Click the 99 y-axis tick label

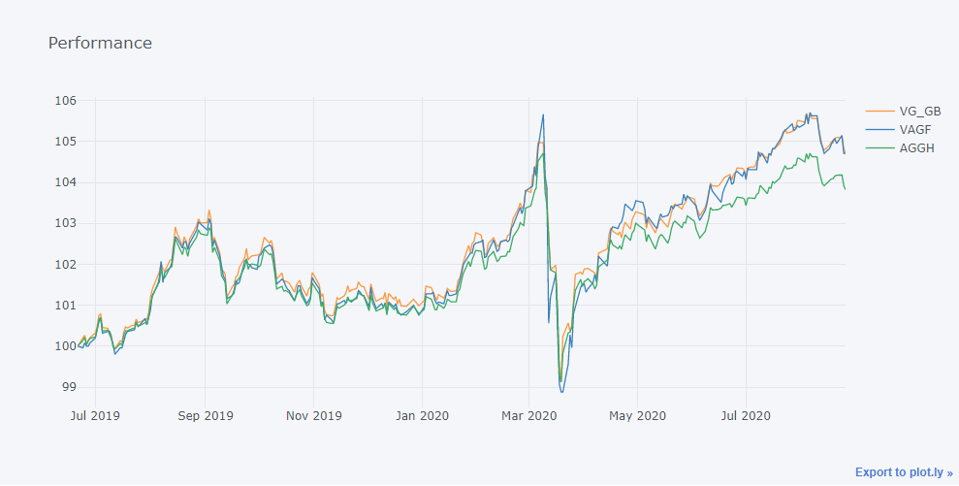coord(68,387)
